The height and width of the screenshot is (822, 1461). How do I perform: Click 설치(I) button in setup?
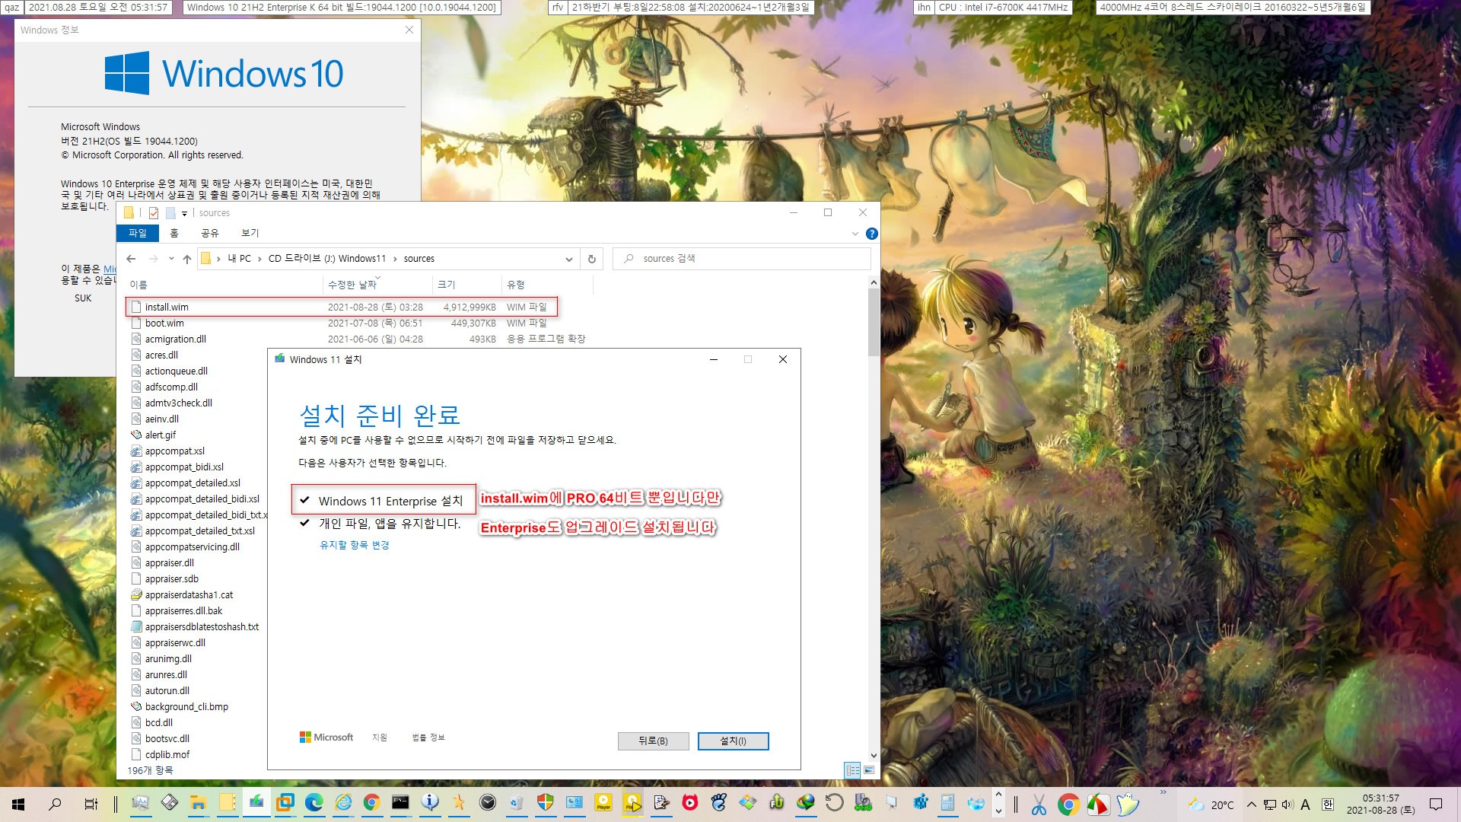733,741
